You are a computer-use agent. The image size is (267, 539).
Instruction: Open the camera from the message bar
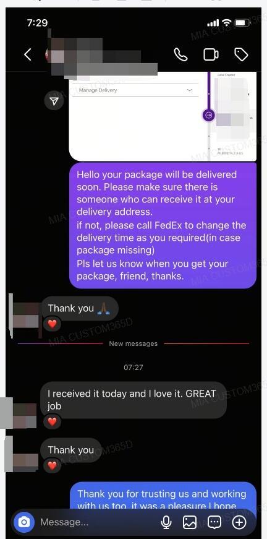pos(23,522)
